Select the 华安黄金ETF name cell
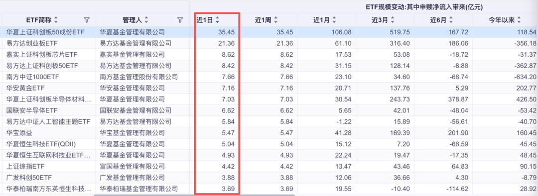Screen dimensions: 538x196 click(26, 88)
